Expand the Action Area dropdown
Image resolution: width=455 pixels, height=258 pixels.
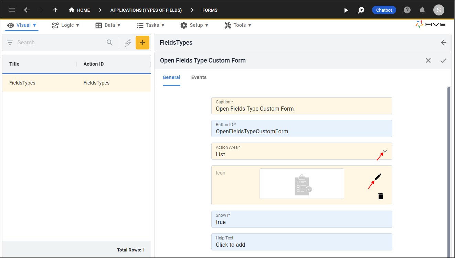385,152
